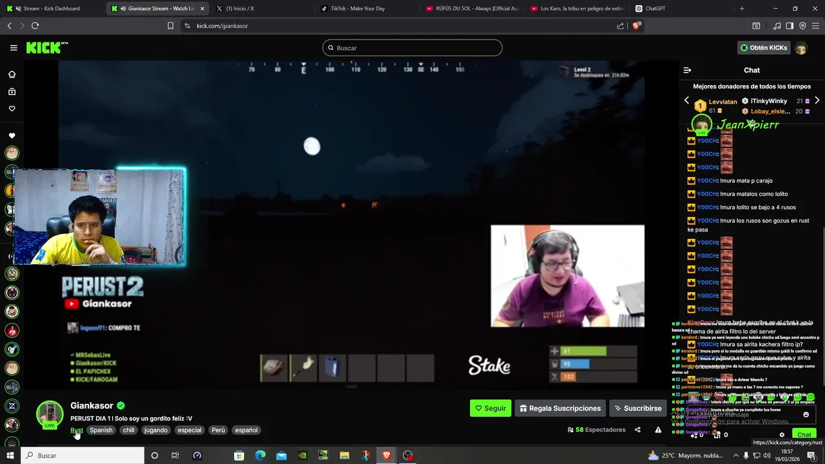825x464 pixels.
Task: Show hidden system tray icons
Action: (x=737, y=456)
